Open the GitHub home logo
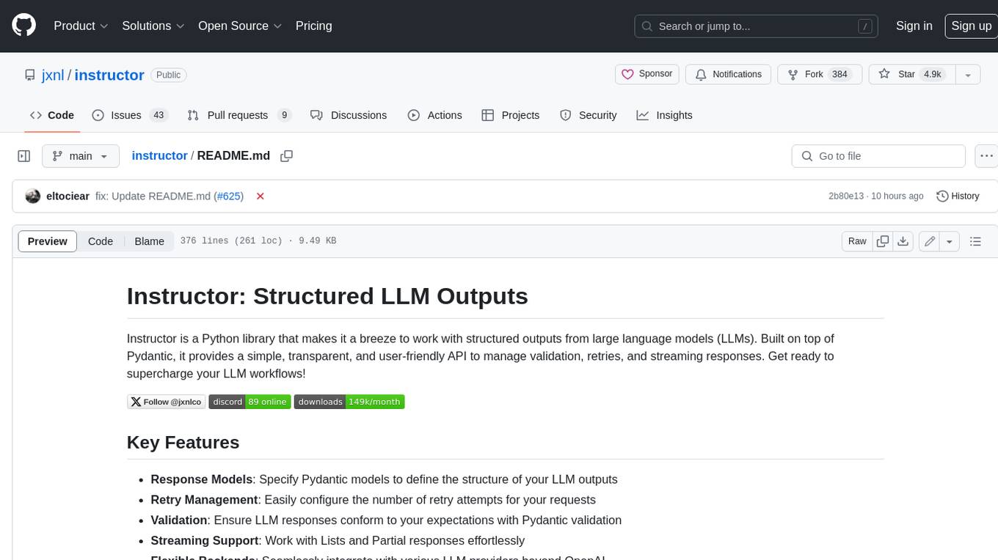Viewport: 998px width, 560px height. click(23, 26)
